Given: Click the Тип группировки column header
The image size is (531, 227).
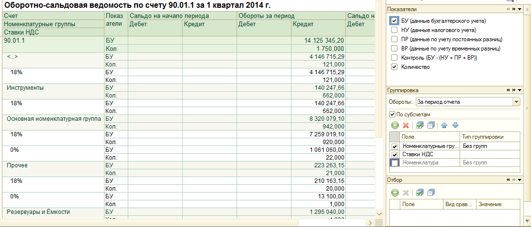Looking at the screenshot, I should [490, 137].
